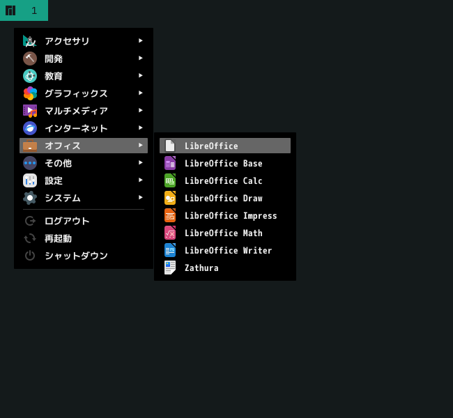Click the ログアウト arrow icon
This screenshot has height=418, width=453.
(30, 221)
